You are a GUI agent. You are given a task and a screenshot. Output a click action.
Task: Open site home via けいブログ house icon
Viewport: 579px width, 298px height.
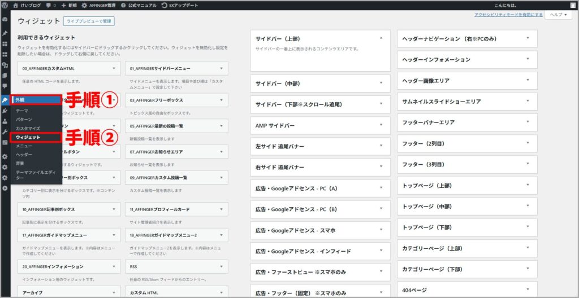[x=16, y=5]
